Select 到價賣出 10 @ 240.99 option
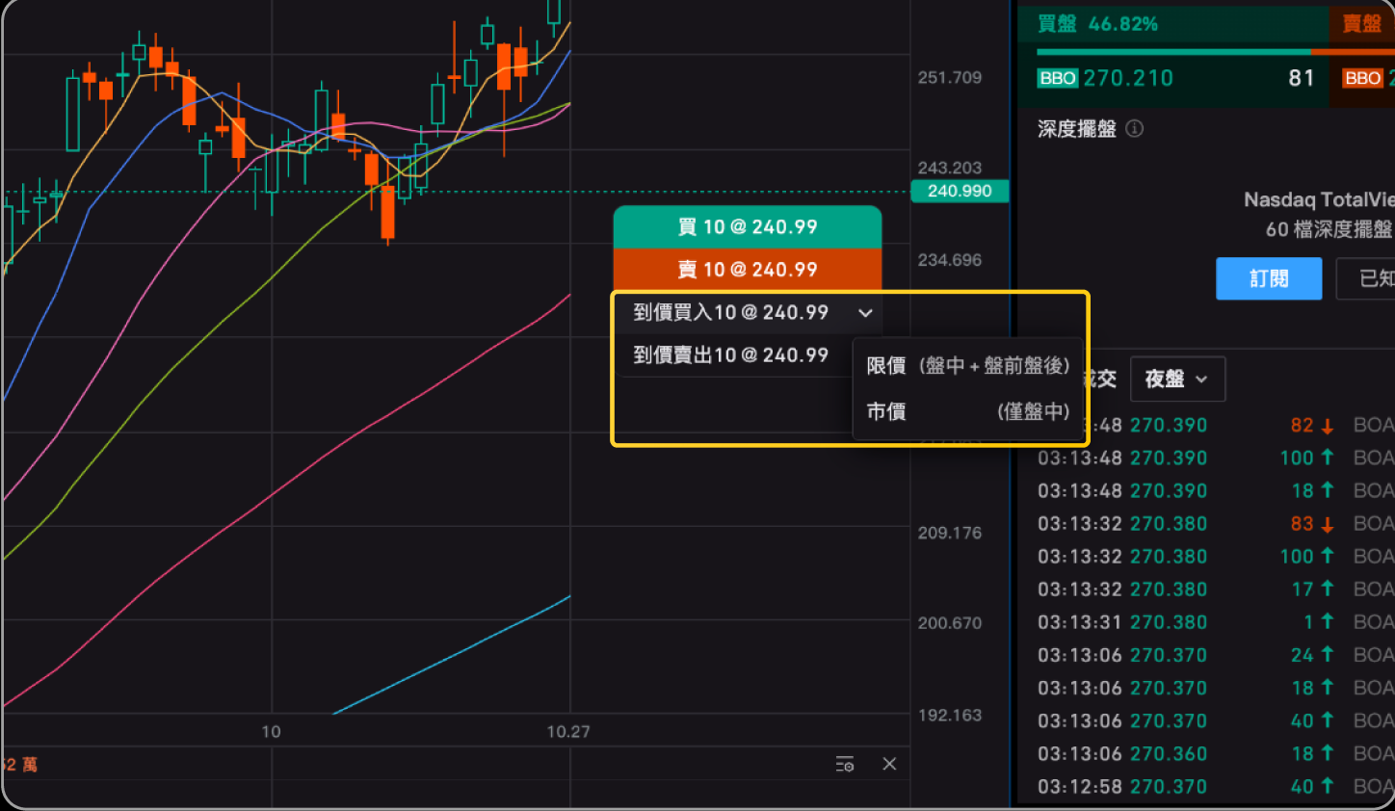Image resolution: width=1395 pixels, height=811 pixels. point(730,355)
